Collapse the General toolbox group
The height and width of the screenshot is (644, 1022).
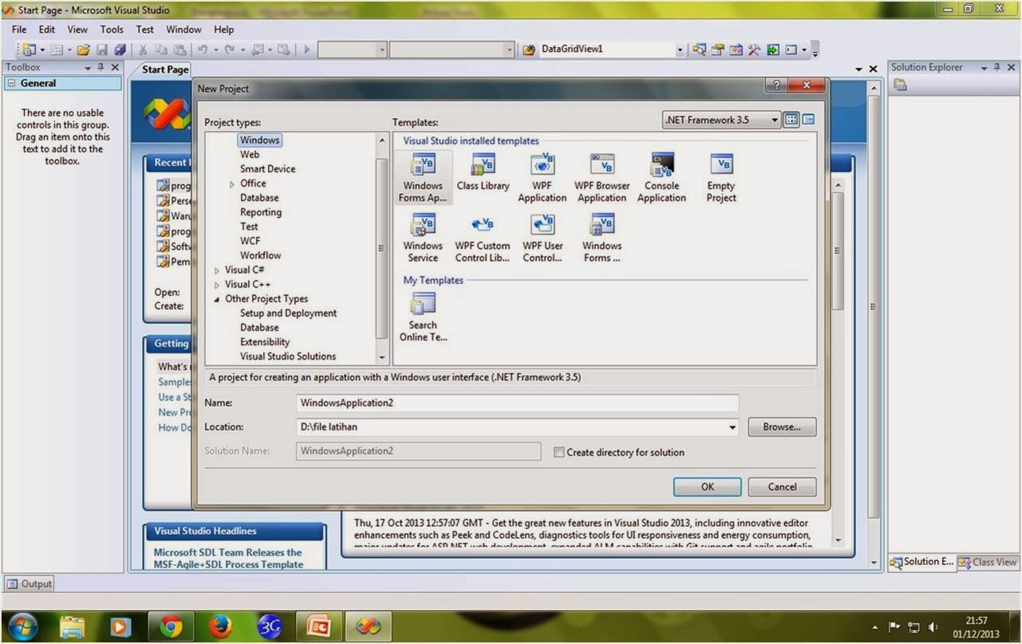(11, 83)
